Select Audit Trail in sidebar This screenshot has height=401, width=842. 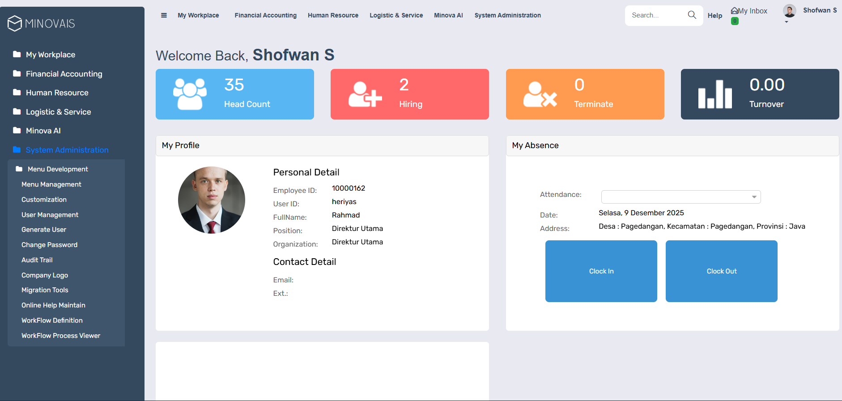[37, 260]
